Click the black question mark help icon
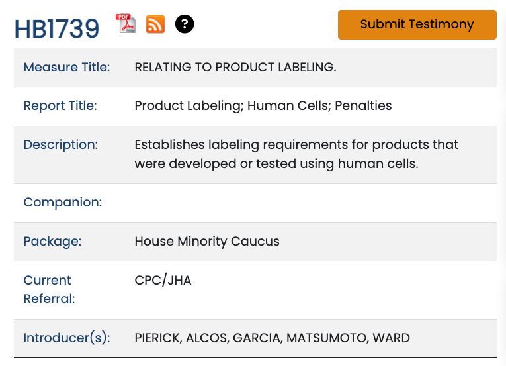 (185, 24)
